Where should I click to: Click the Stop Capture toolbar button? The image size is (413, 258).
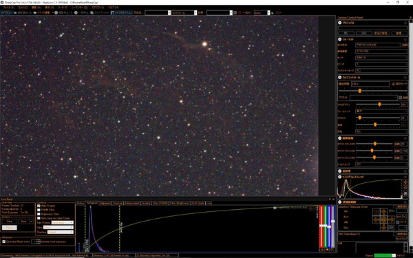point(63,12)
